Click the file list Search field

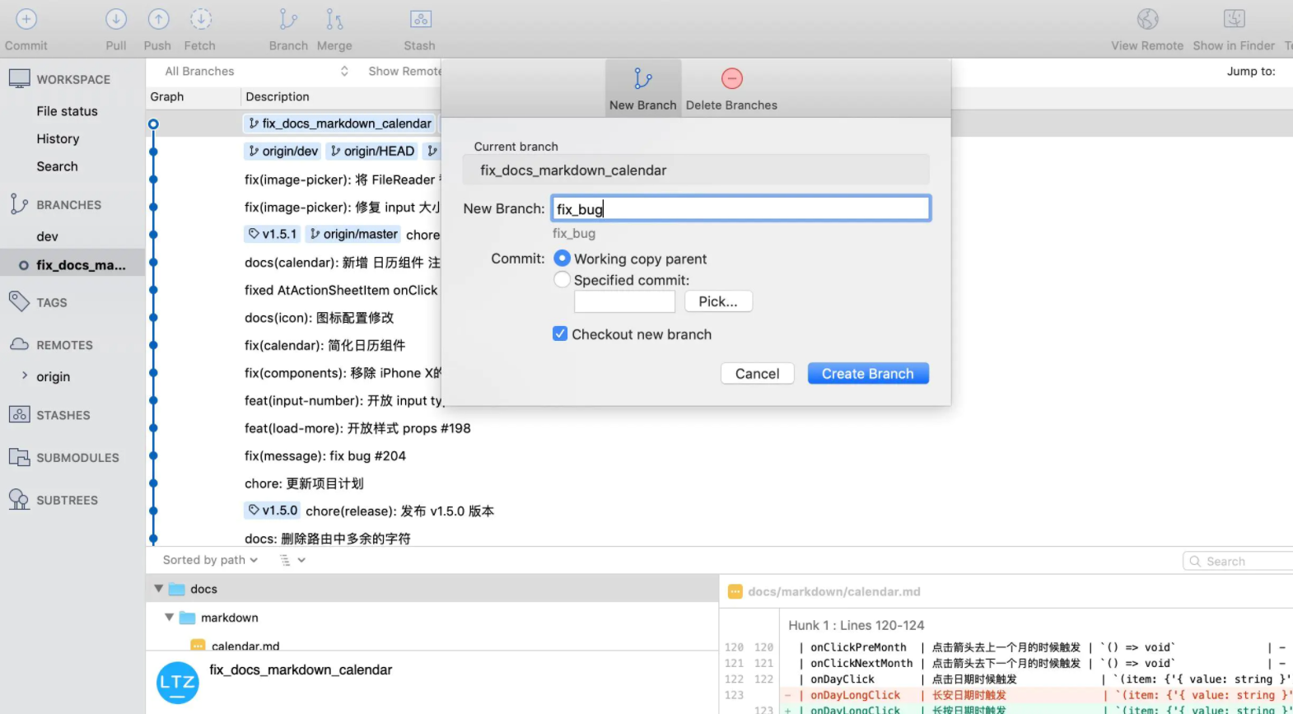[1238, 562]
